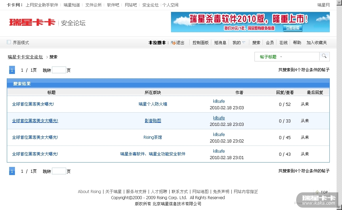Click the top page number 1 button
Image resolution: width=342 pixels, height=210 pixels.
pyautogui.click(x=12, y=70)
